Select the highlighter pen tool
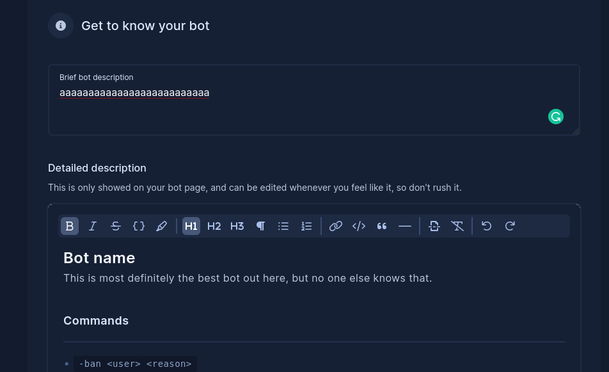The image size is (609, 372). (x=162, y=226)
